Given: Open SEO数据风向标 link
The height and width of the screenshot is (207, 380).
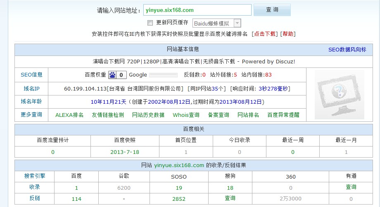Looking at the screenshot, I should (x=347, y=49).
